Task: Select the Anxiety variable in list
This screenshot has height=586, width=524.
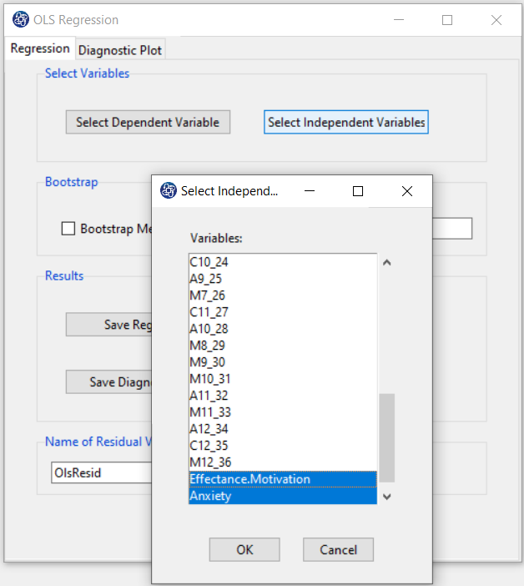Action: tap(283, 496)
